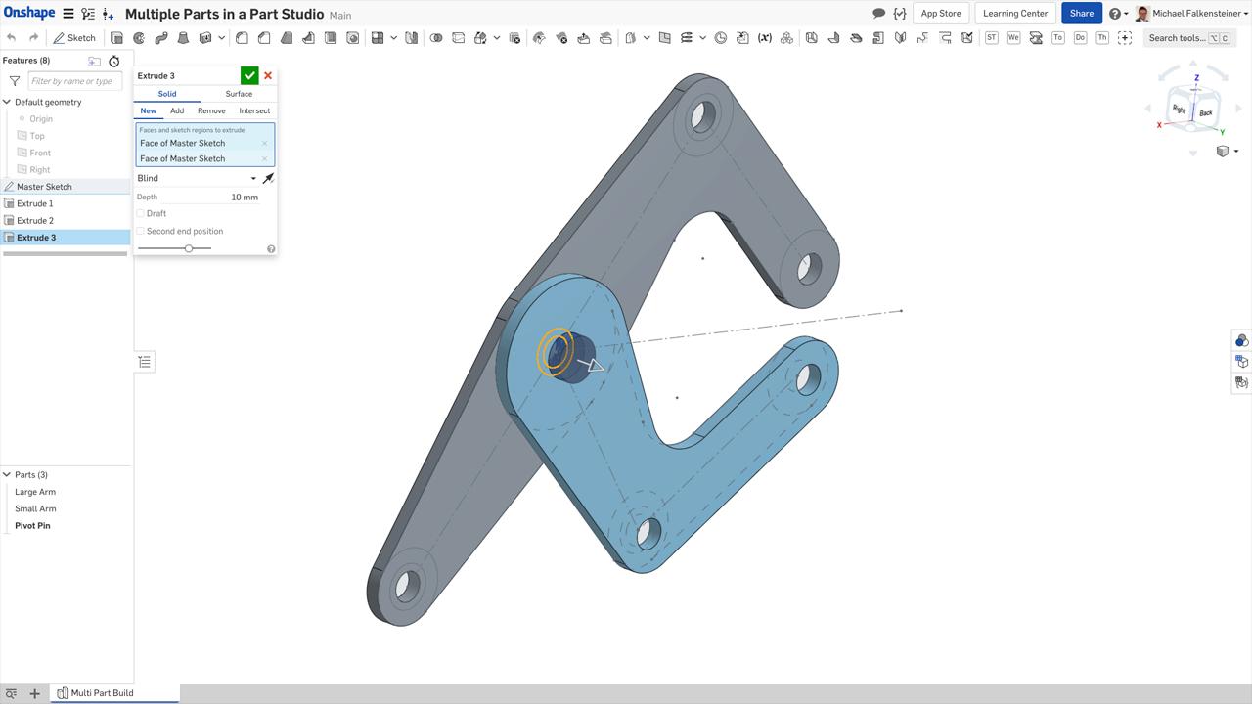The width and height of the screenshot is (1252, 704).
Task: Click the extrude dialog preview slider handle
Action: click(189, 248)
